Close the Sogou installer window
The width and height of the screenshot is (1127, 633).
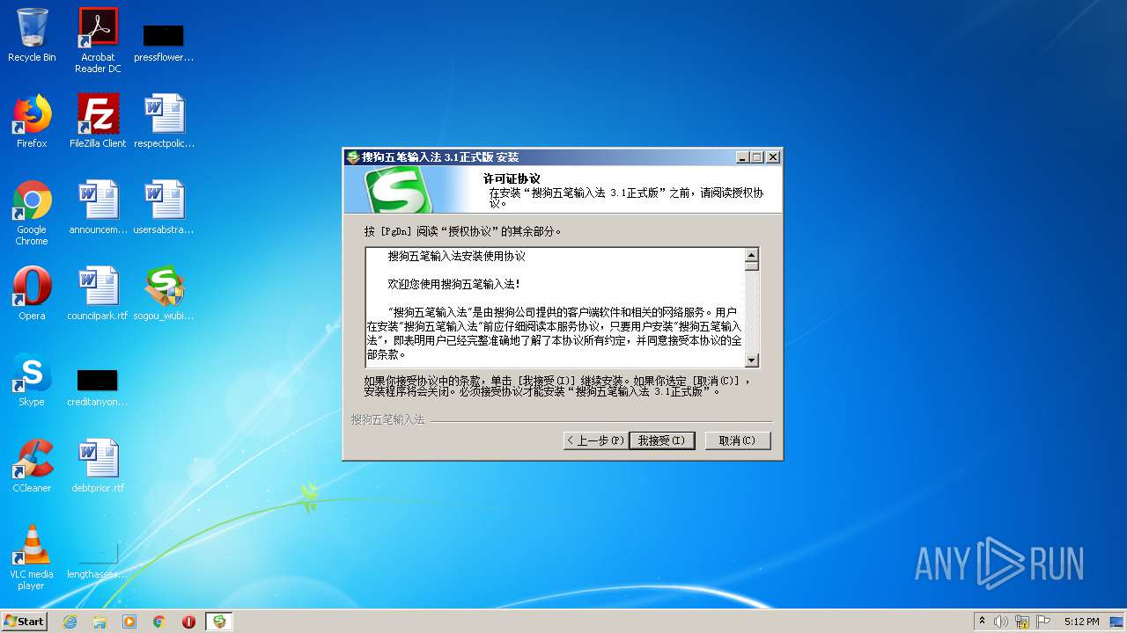[x=772, y=157]
